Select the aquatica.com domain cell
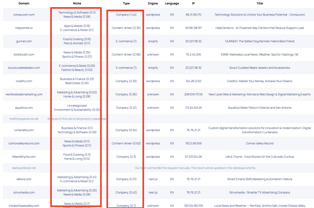 [24, 108]
